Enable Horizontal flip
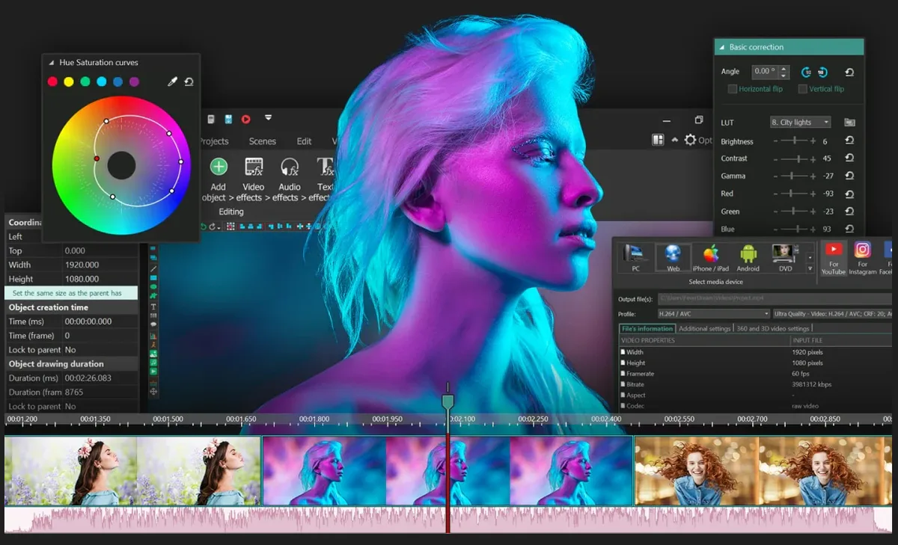The height and width of the screenshot is (545, 898). click(x=731, y=89)
